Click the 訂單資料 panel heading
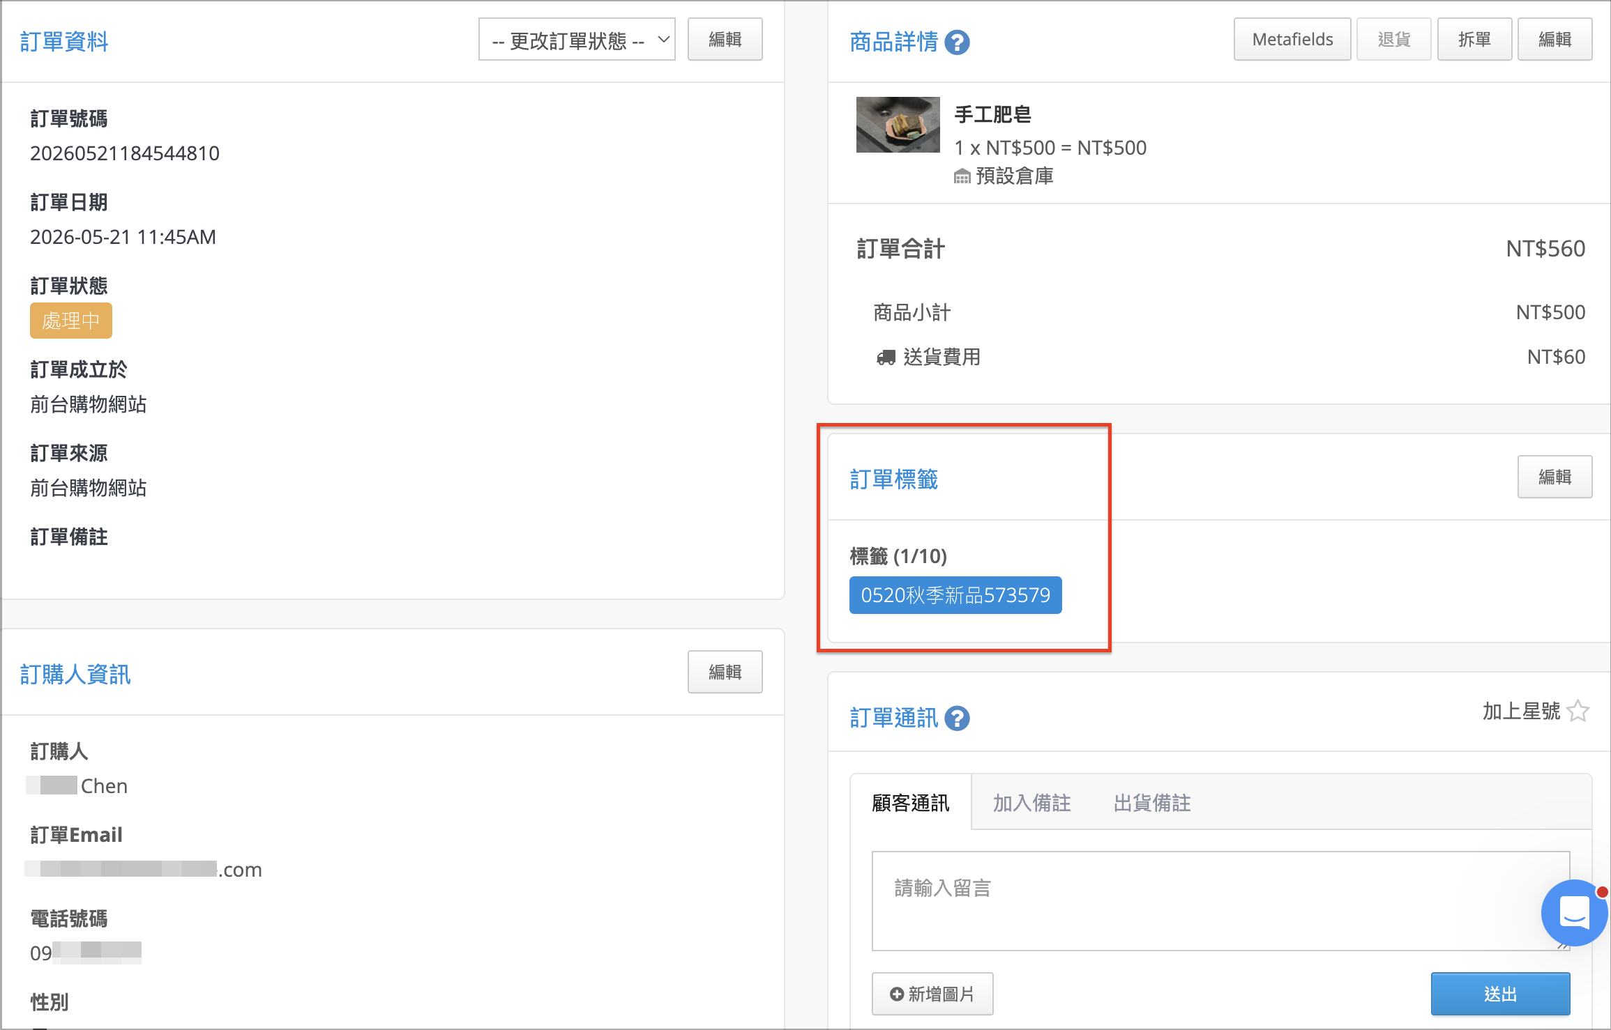Image resolution: width=1611 pixels, height=1030 pixels. click(64, 42)
